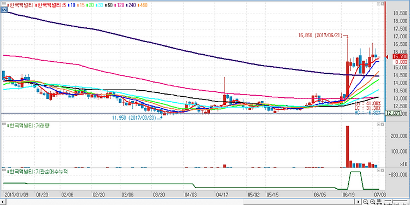The height and width of the screenshot is (205, 410).
Task: Click the 06/05 date label
Action: 320,195
